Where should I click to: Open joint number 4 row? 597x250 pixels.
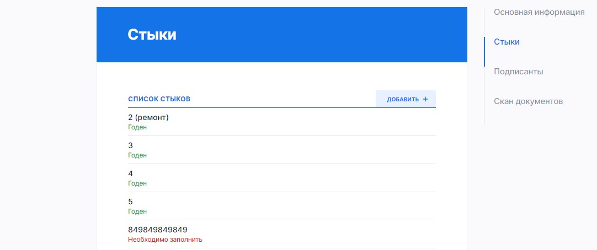pyautogui.click(x=282, y=178)
